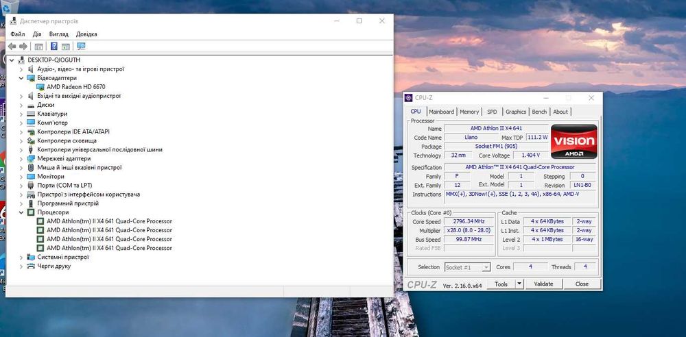Click the Specification field in CPU-Z
The width and height of the screenshot is (686, 337).
click(520, 167)
